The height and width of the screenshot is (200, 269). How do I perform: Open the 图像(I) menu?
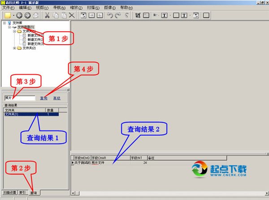pos(110,8)
